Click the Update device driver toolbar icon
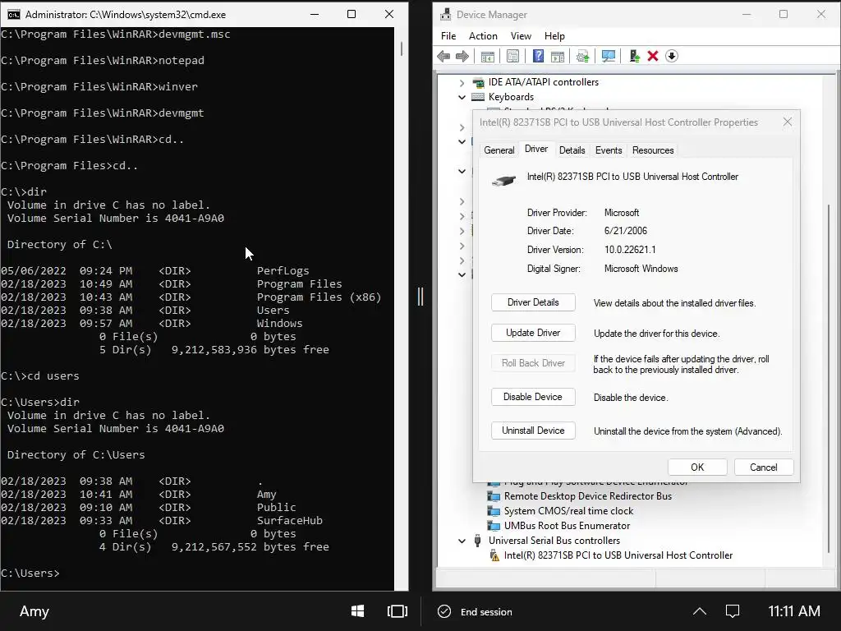 583,57
